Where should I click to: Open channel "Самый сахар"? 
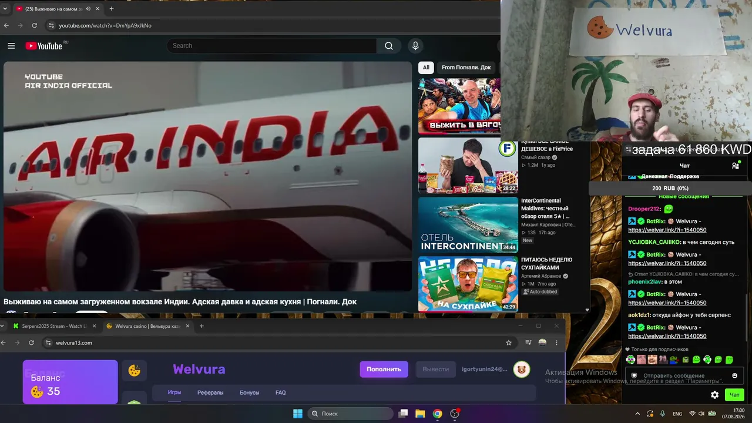click(x=535, y=157)
